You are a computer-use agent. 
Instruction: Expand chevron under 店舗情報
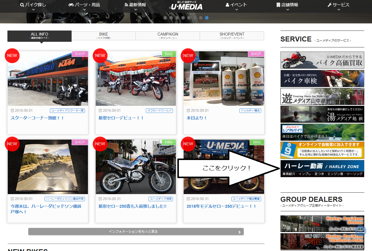[287, 10]
